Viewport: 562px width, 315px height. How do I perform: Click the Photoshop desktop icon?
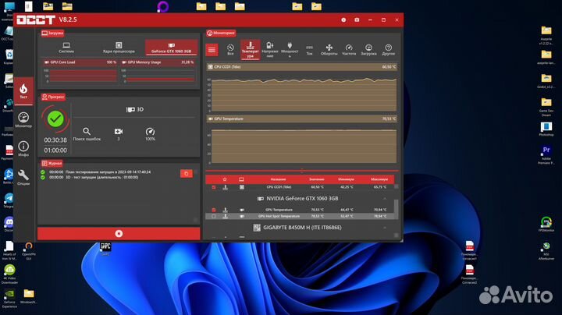coord(546,129)
